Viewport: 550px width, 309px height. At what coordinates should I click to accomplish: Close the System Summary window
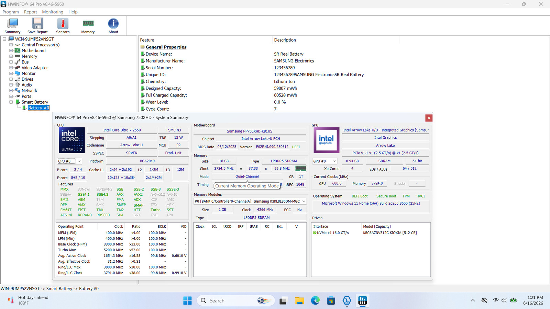(x=429, y=118)
